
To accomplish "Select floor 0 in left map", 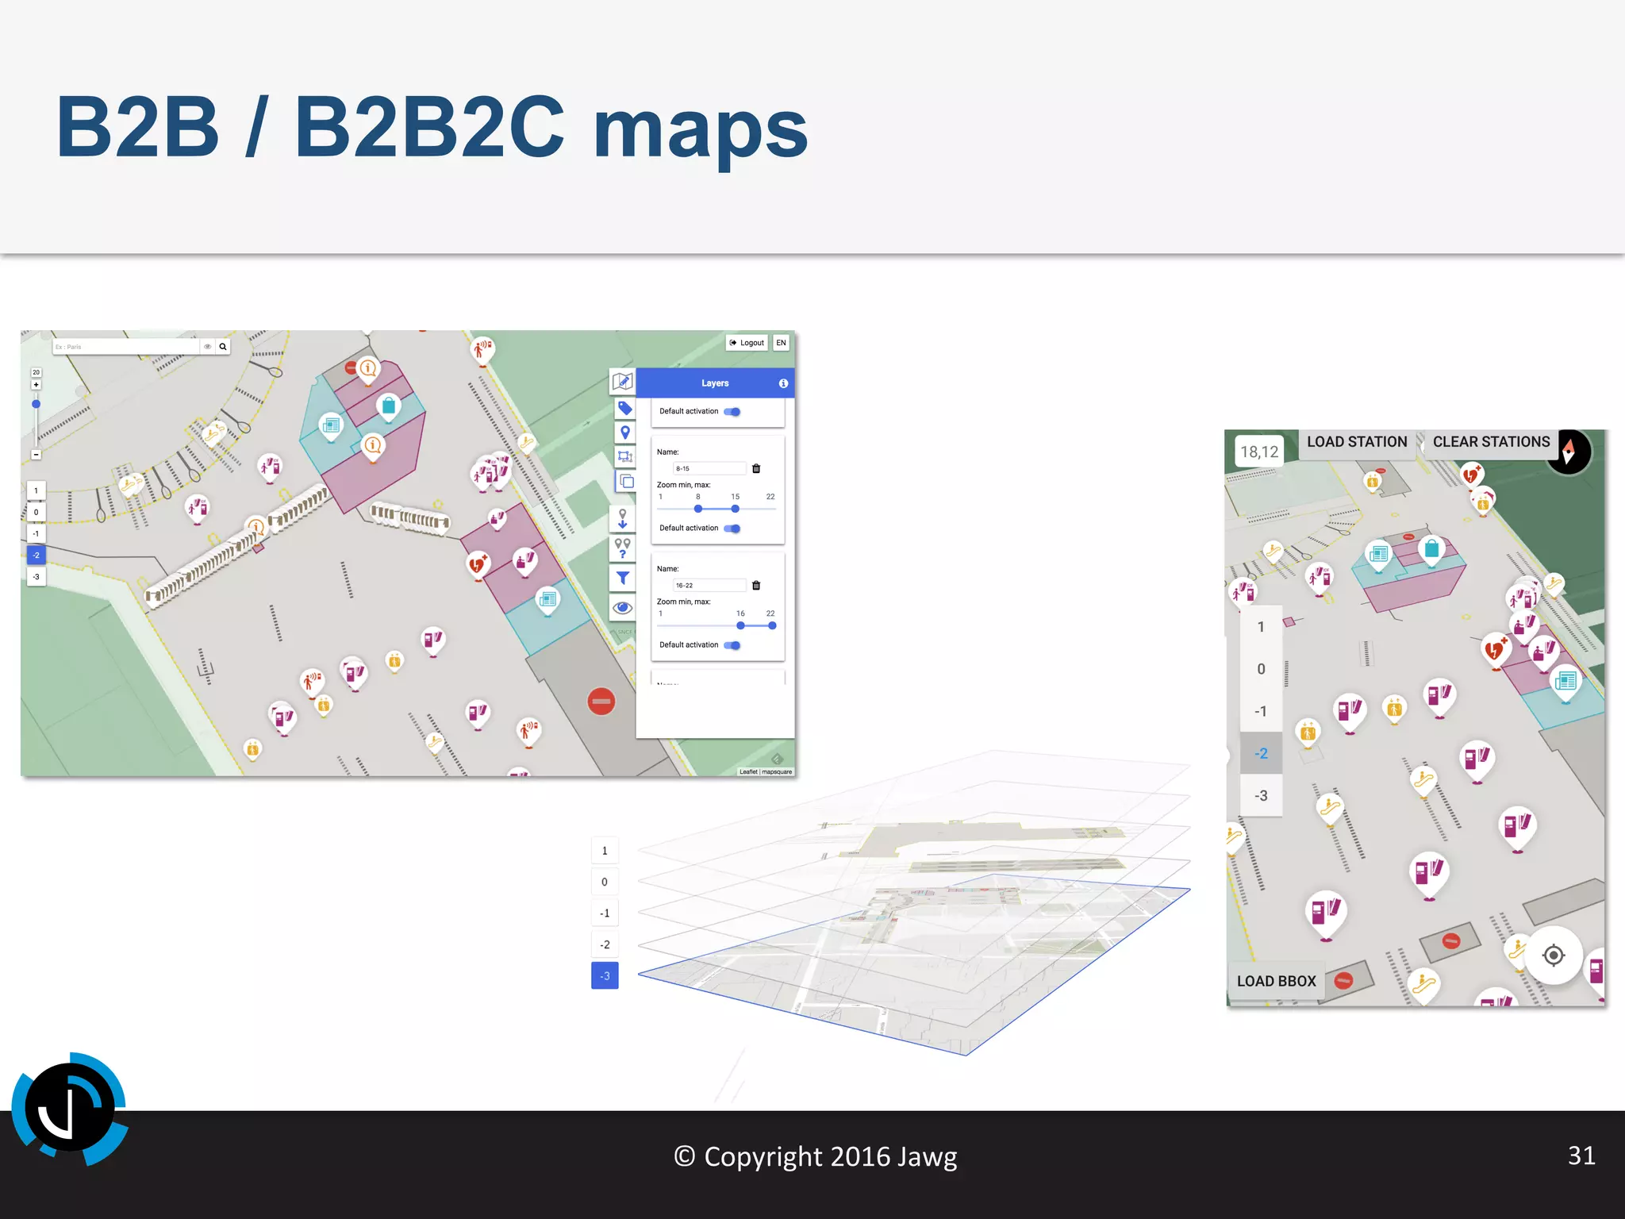I will [x=36, y=512].
